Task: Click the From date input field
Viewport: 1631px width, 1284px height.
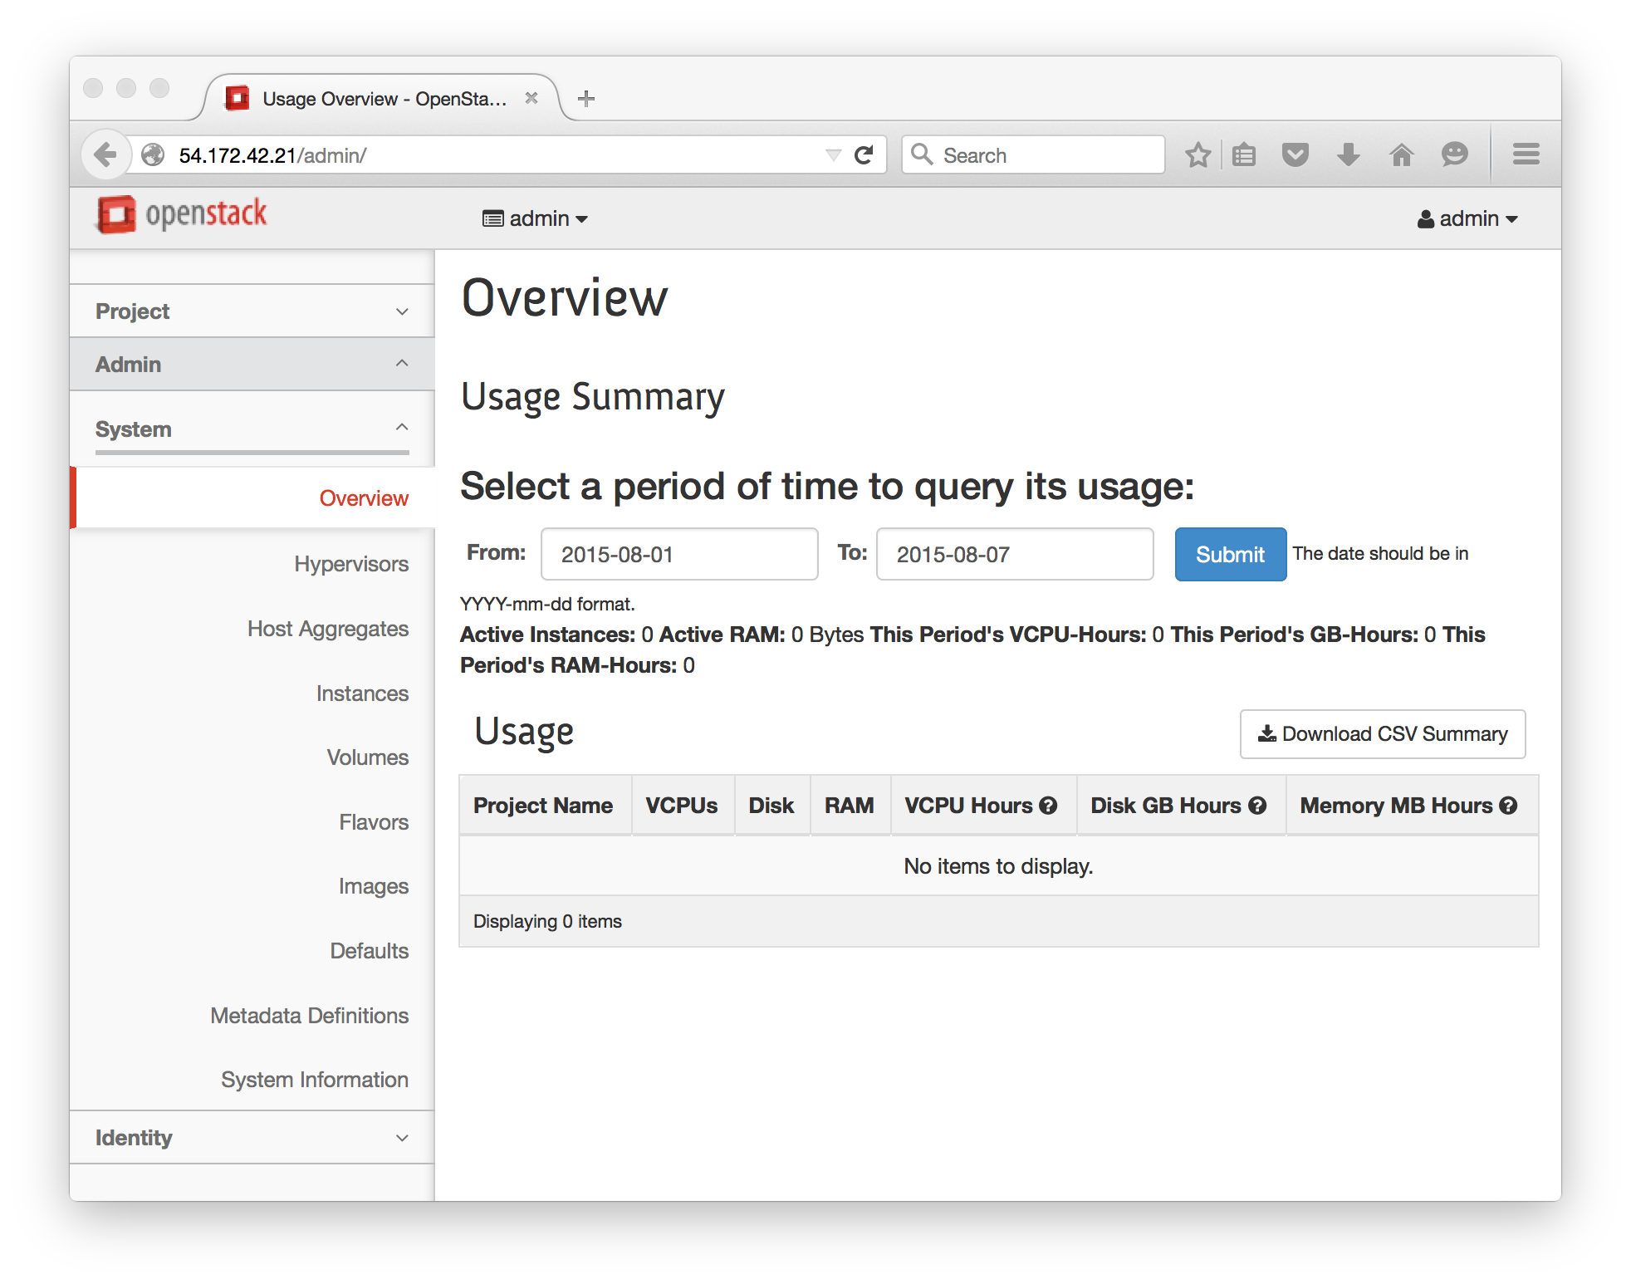Action: [x=678, y=555]
